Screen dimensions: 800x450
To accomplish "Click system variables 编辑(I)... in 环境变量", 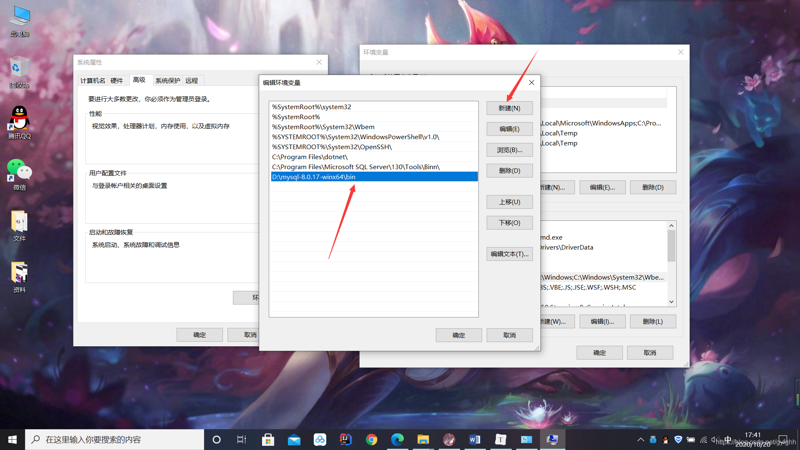I will tap(602, 322).
